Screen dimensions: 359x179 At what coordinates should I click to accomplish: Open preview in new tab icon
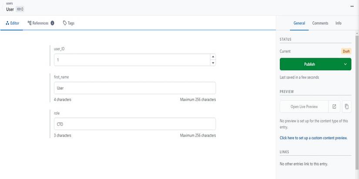[334, 106]
